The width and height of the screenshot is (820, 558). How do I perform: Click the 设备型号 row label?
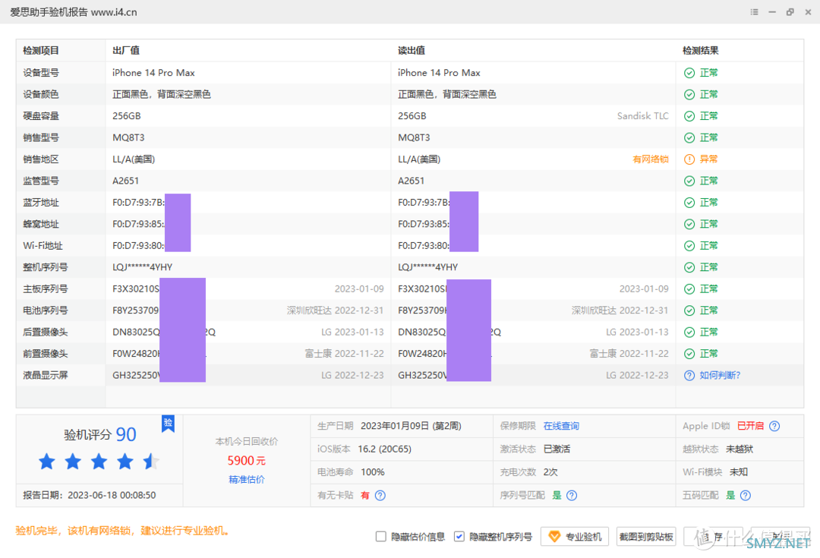(x=41, y=73)
